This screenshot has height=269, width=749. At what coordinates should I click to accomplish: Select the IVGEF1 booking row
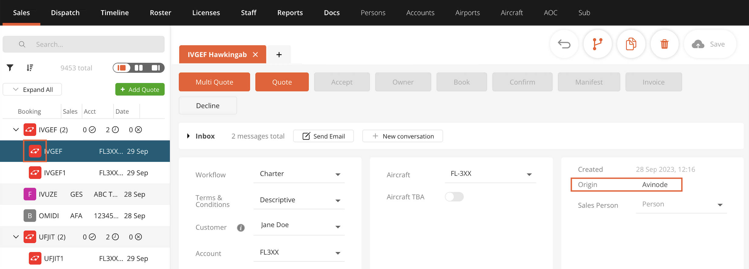tap(85, 173)
